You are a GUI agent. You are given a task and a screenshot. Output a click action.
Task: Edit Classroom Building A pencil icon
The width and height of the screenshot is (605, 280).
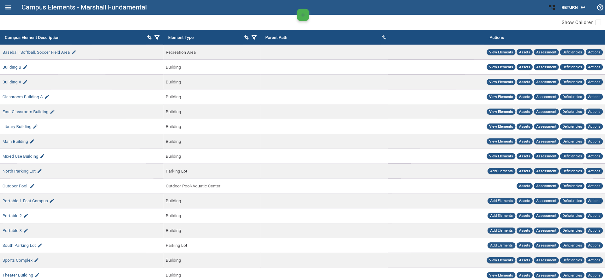(47, 97)
